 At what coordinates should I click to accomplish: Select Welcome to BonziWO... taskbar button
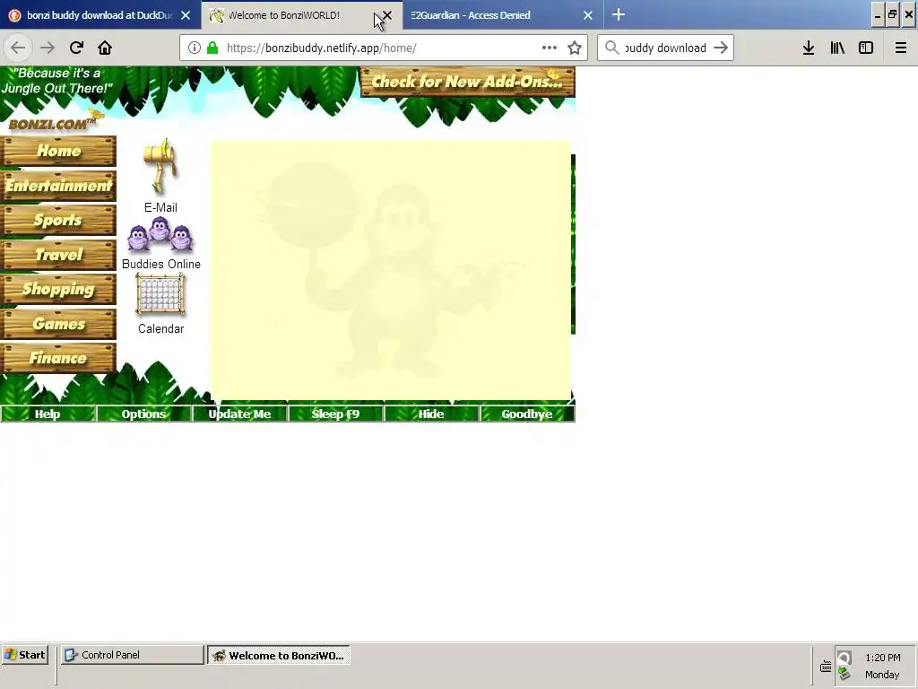[x=279, y=655]
